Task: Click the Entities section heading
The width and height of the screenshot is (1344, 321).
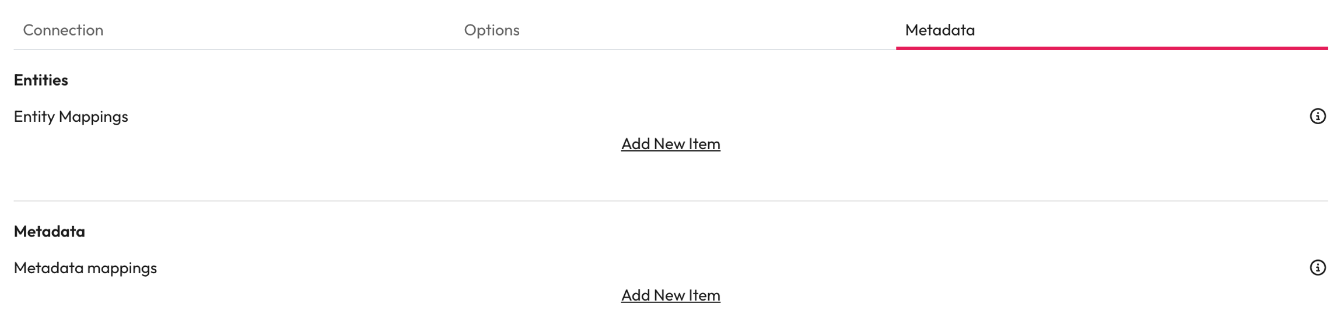Action: [41, 80]
